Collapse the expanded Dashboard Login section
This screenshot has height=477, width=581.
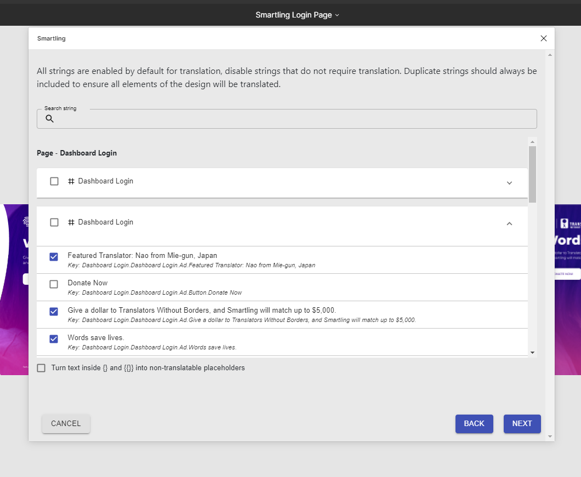pos(509,224)
